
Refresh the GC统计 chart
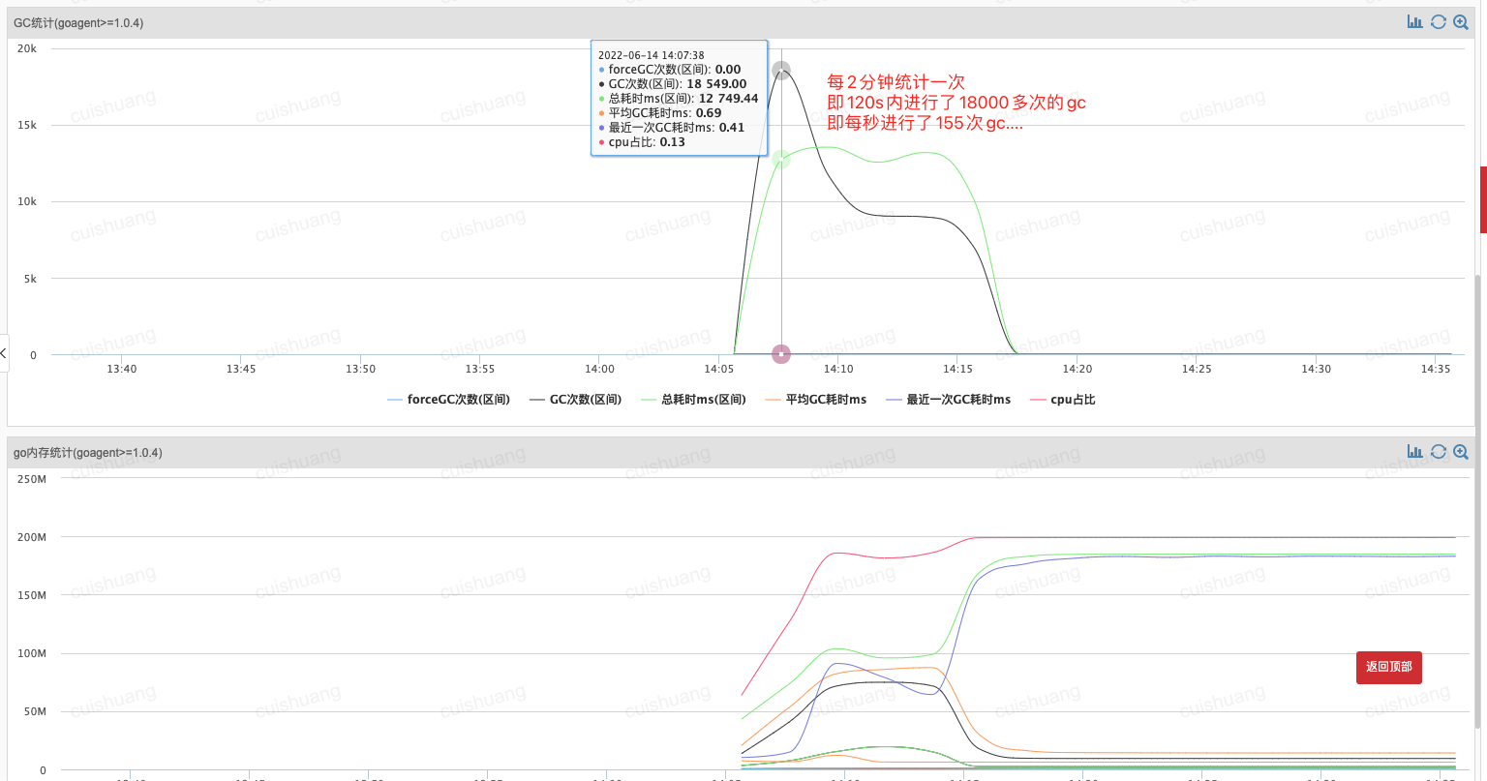(1438, 22)
